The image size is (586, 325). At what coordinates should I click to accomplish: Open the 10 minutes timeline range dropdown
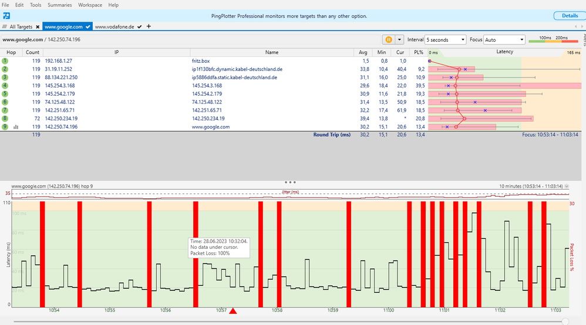[567, 186]
